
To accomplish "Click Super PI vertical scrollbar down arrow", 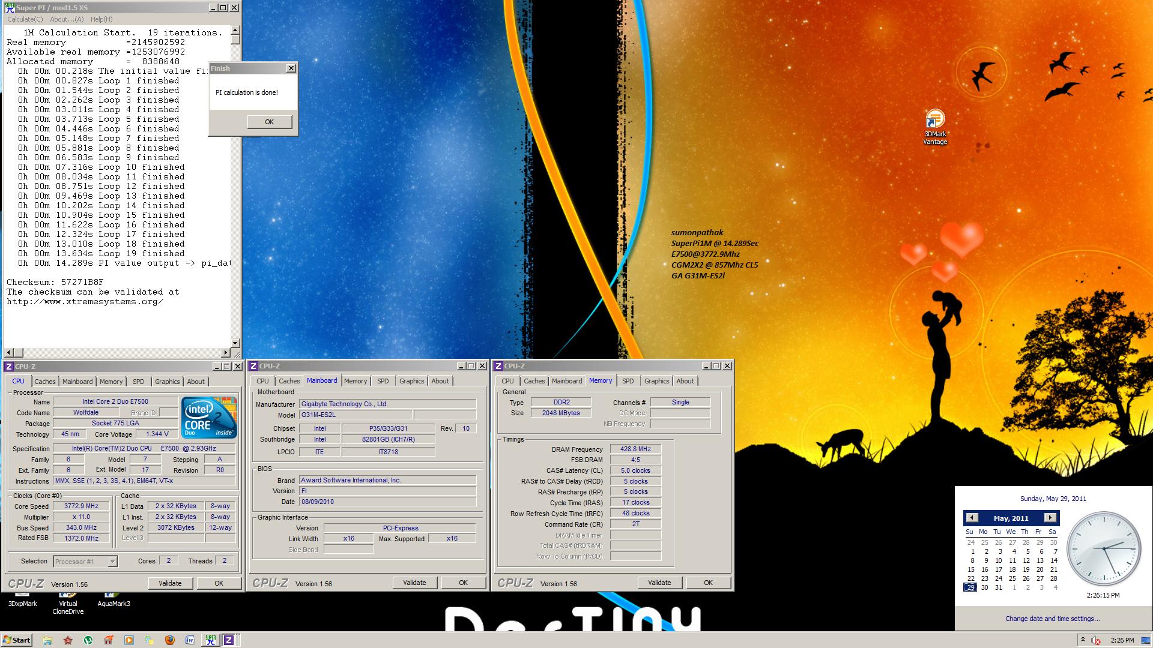I will coord(235,343).
